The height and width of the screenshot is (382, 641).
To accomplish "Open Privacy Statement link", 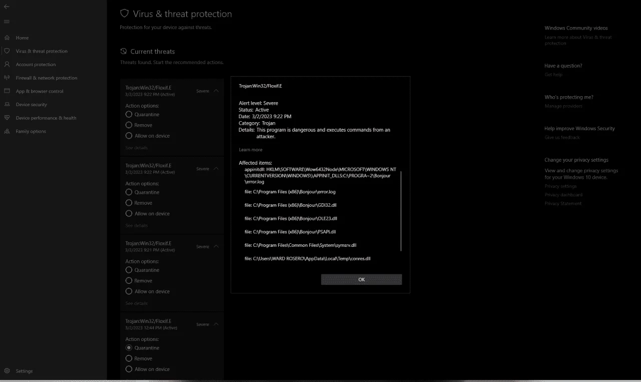I will tap(563, 204).
